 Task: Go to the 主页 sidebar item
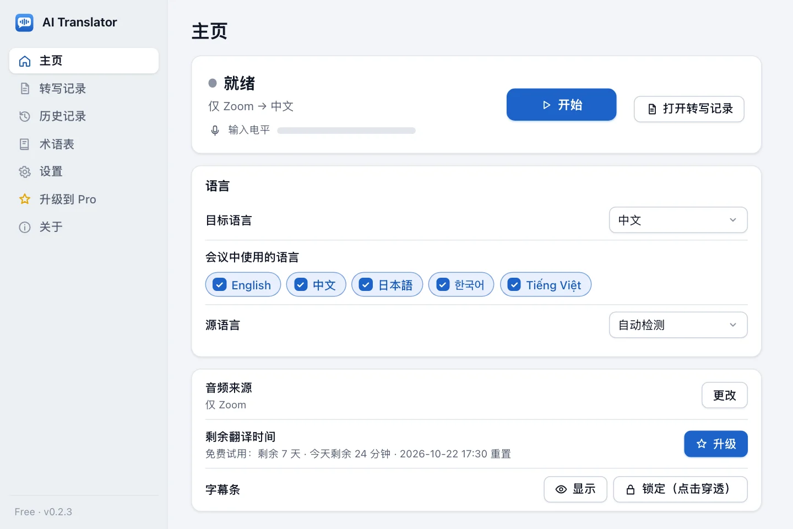[x=84, y=61]
